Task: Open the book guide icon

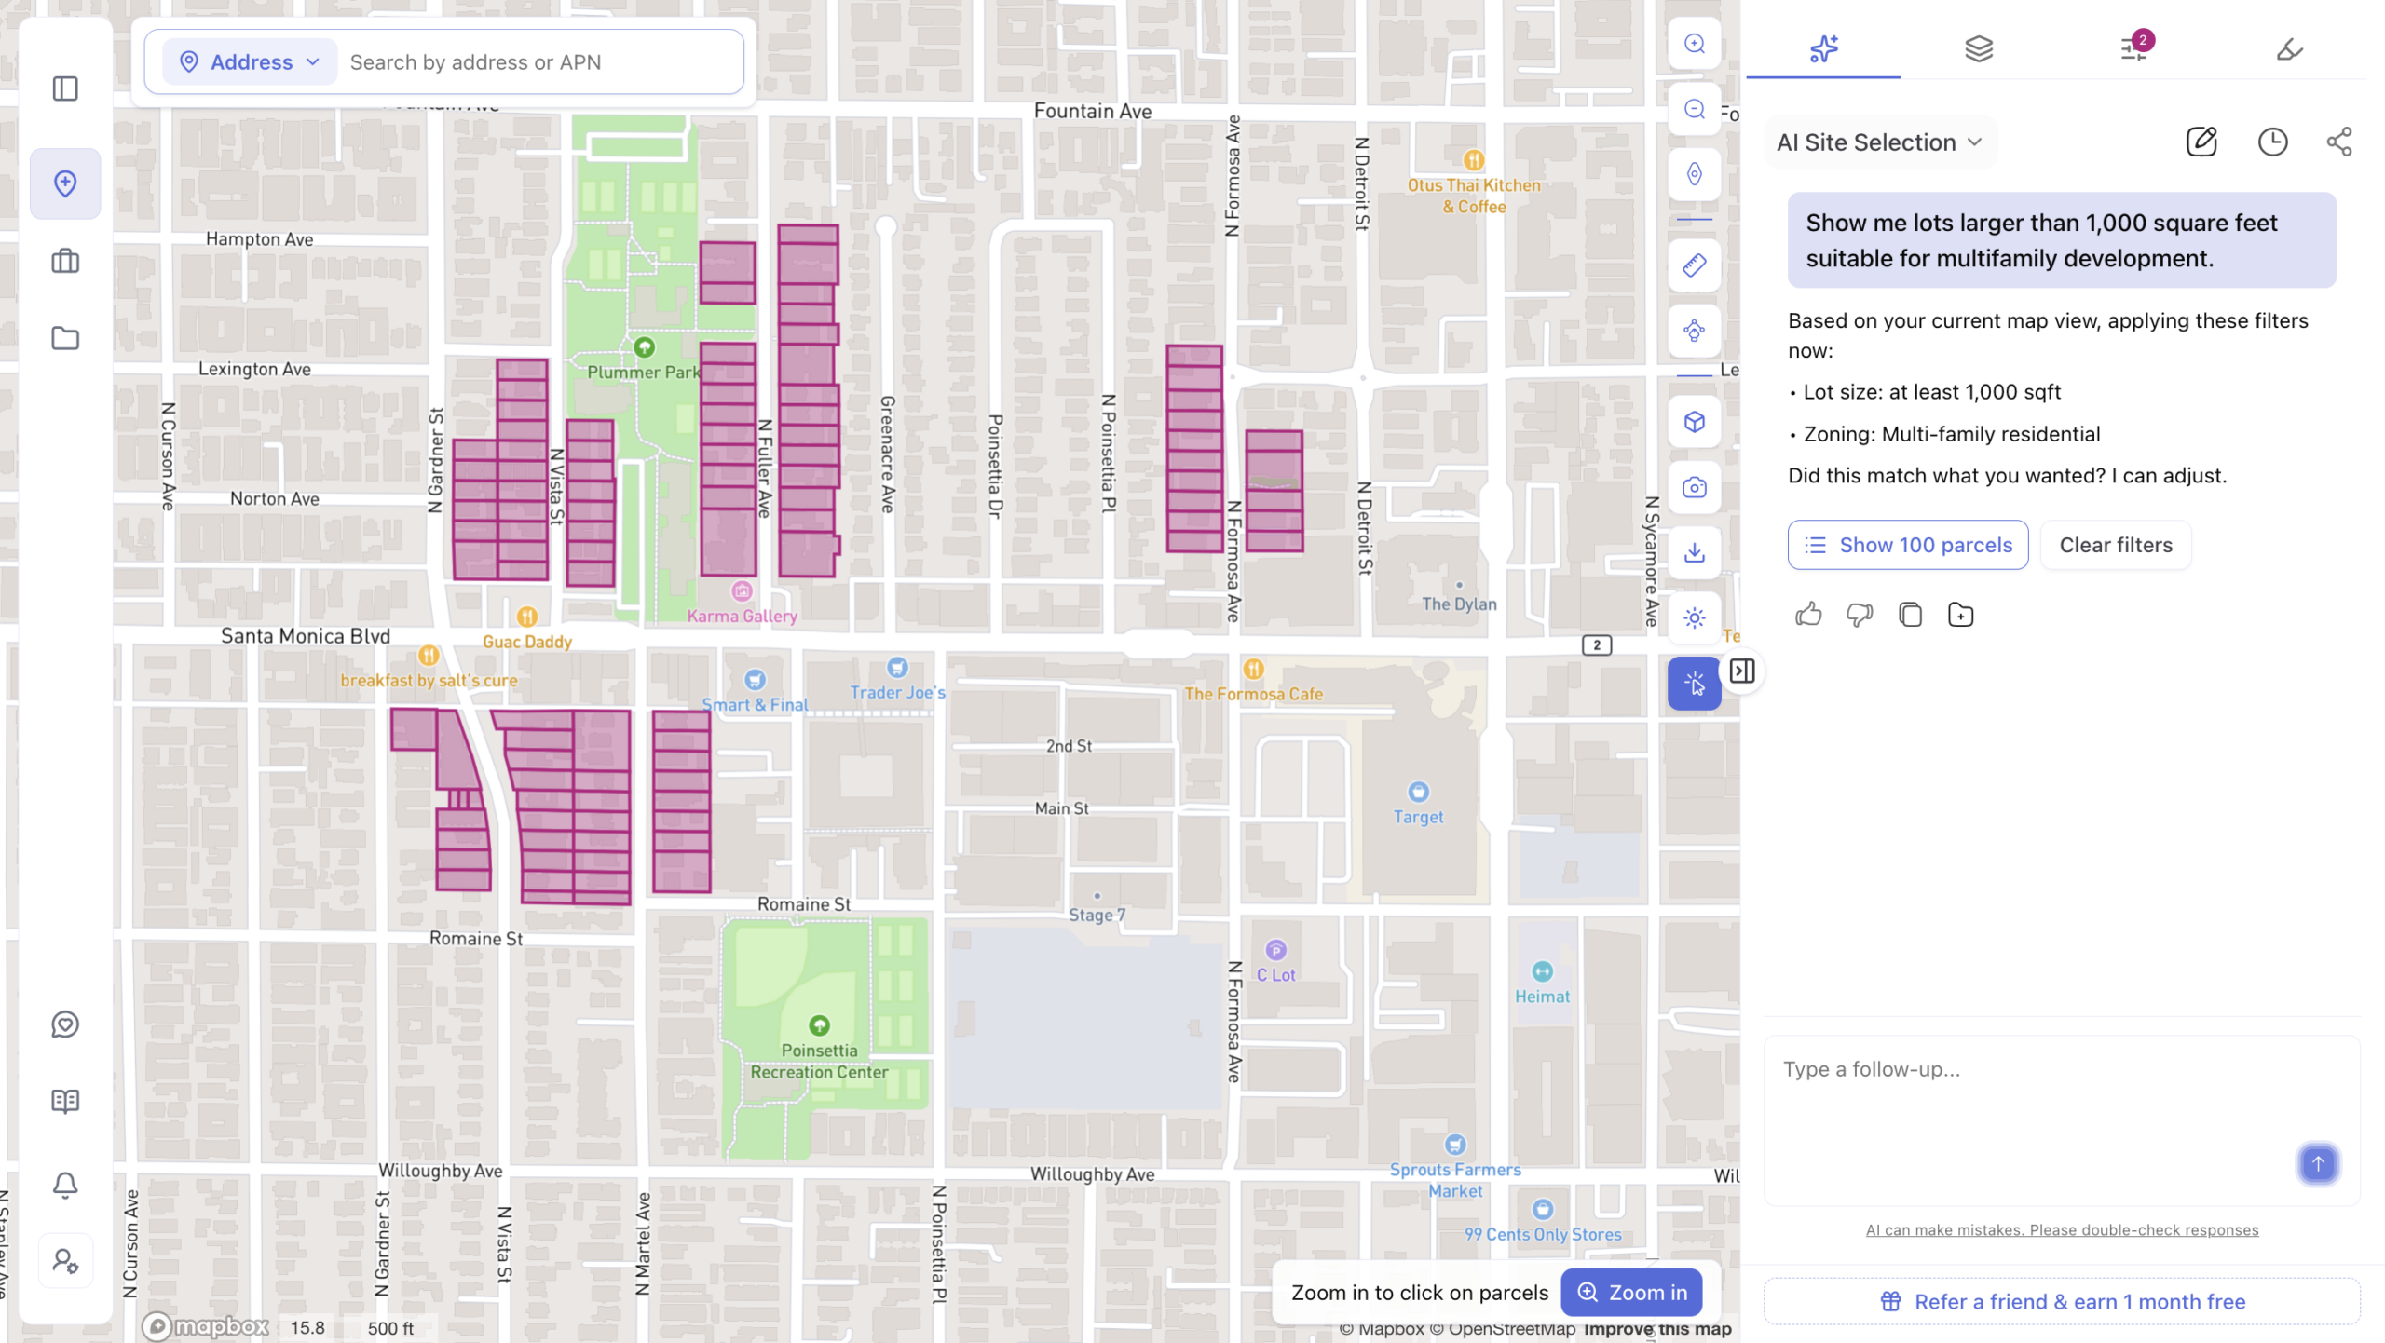Action: [65, 1102]
